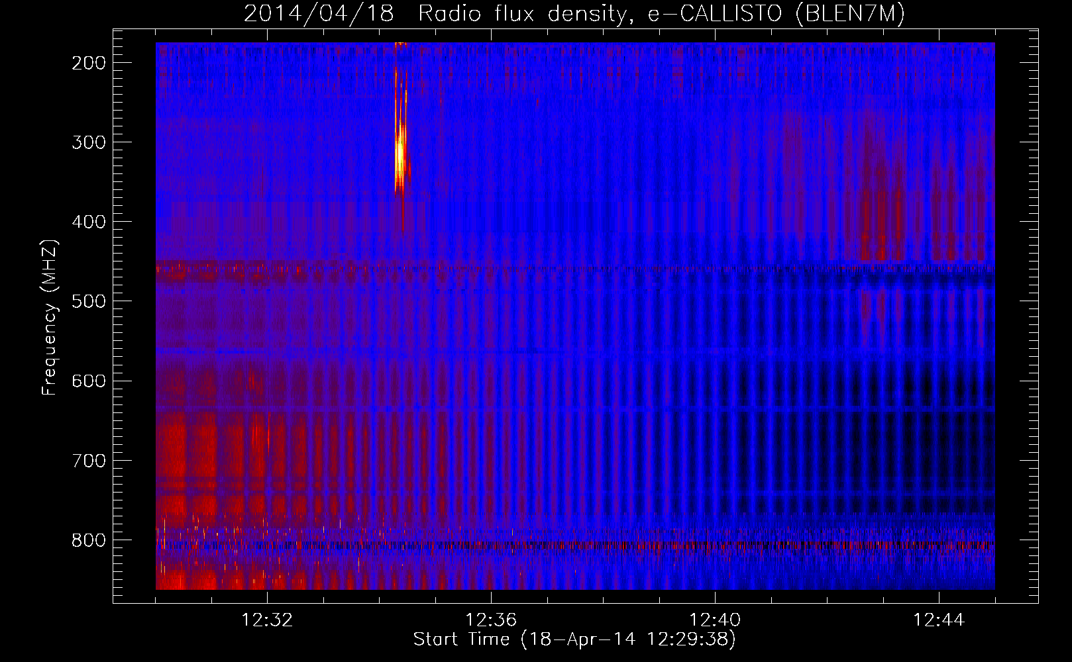This screenshot has width=1072, height=662.
Task: Click the "Frequency (MHZ)" axis label
Action: tap(50, 317)
